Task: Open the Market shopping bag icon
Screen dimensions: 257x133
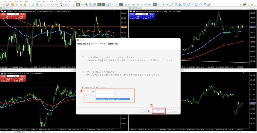Action: (x=25, y=5)
